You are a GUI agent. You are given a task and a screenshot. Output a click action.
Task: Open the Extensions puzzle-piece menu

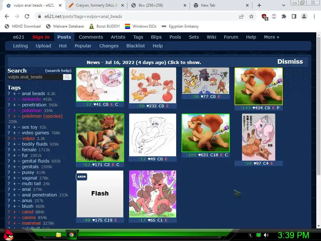click(284, 16)
